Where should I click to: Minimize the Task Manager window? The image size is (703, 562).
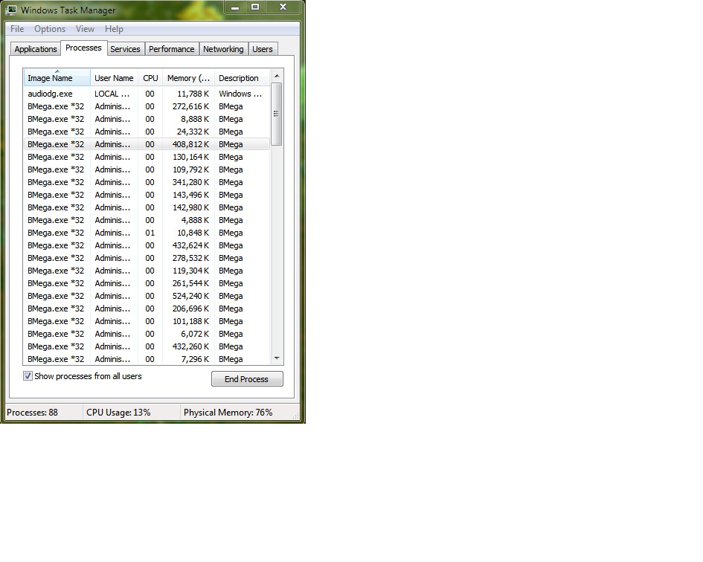235,7
